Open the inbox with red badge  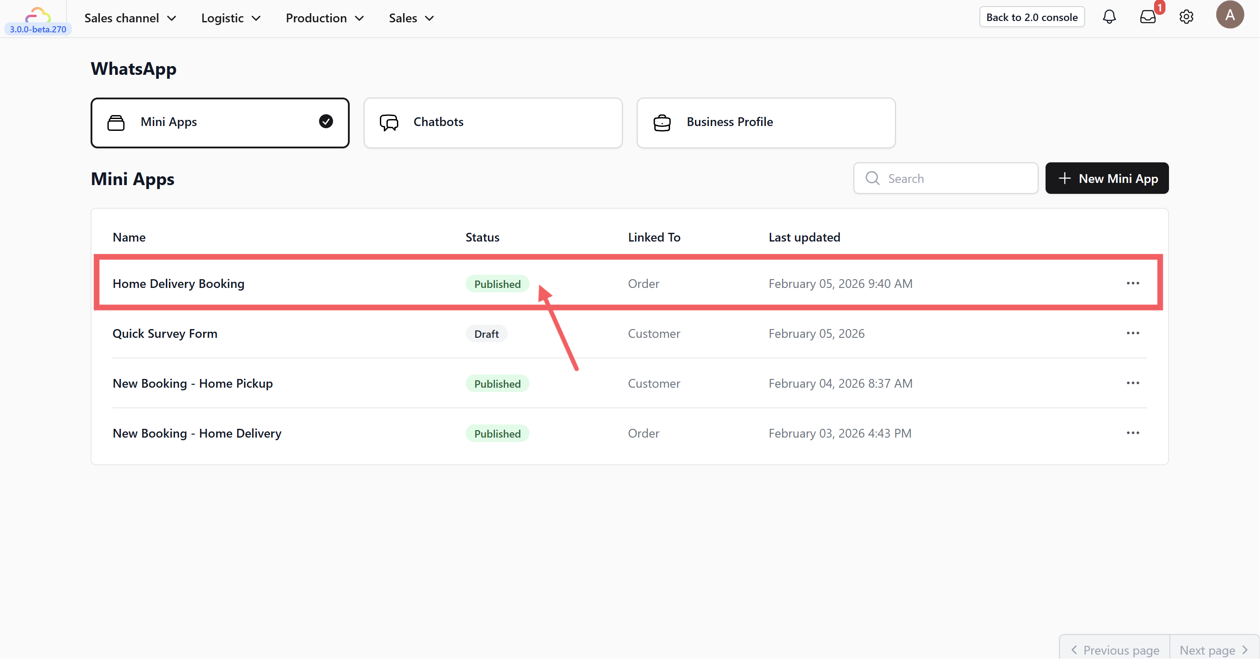[x=1148, y=17]
